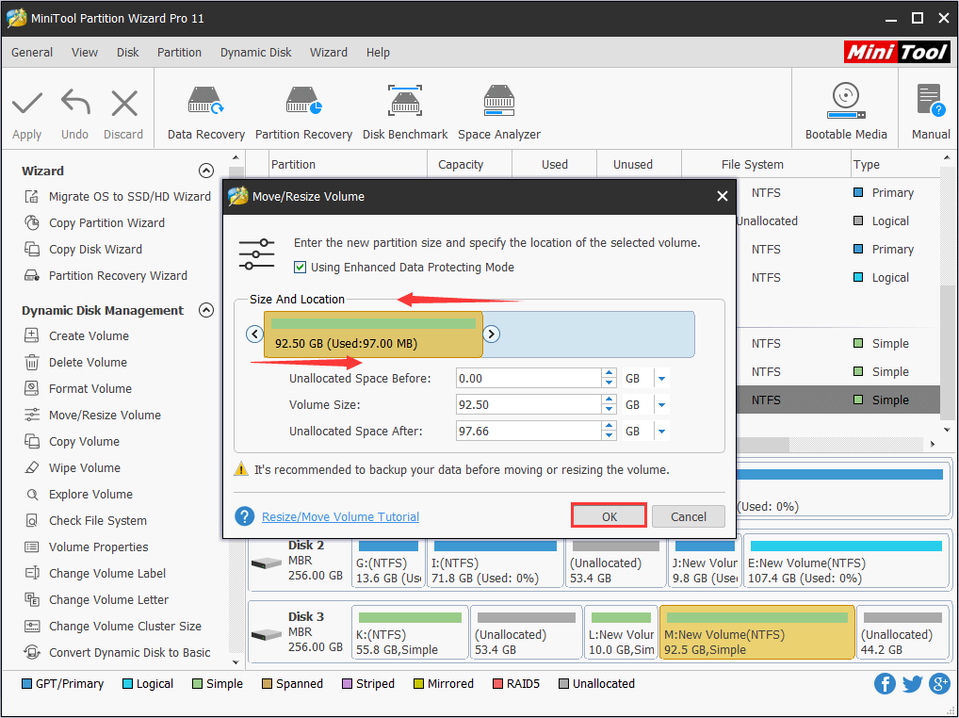Choose Wipe Volume in sidebar
This screenshot has height=718, width=959.
click(x=73, y=467)
